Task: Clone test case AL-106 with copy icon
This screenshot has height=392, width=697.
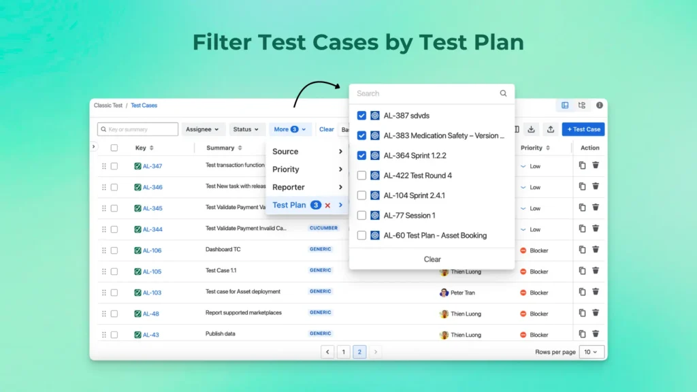Action: [583, 250]
